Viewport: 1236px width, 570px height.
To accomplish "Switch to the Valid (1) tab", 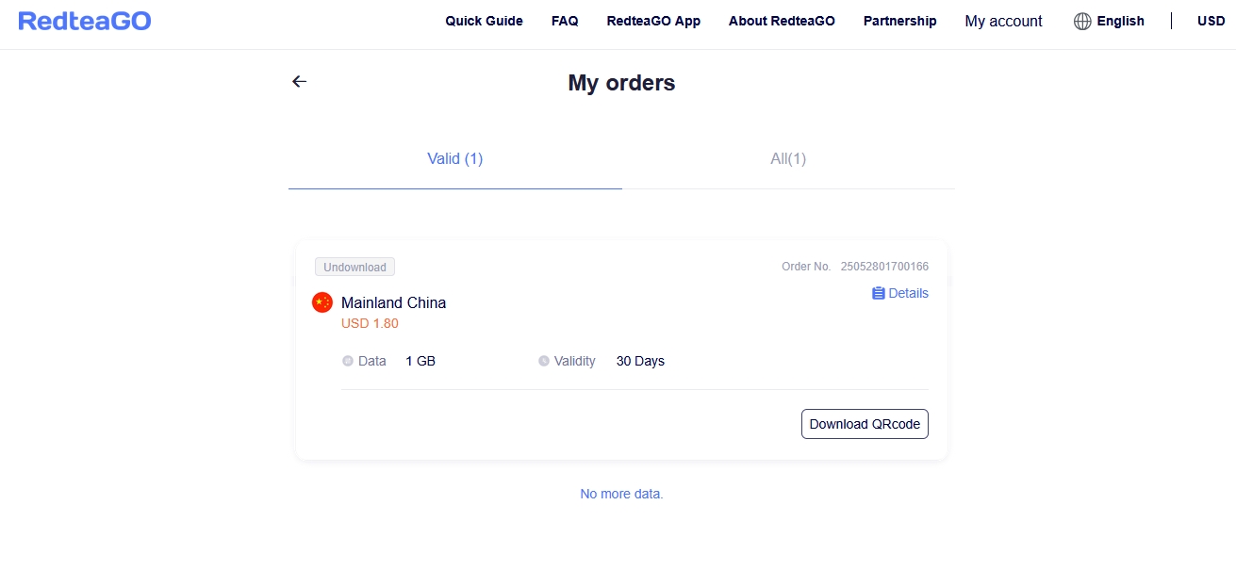I will 455,159.
